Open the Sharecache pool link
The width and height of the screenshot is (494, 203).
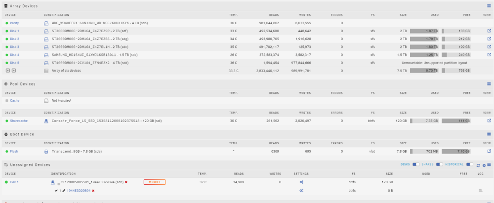coord(19,121)
